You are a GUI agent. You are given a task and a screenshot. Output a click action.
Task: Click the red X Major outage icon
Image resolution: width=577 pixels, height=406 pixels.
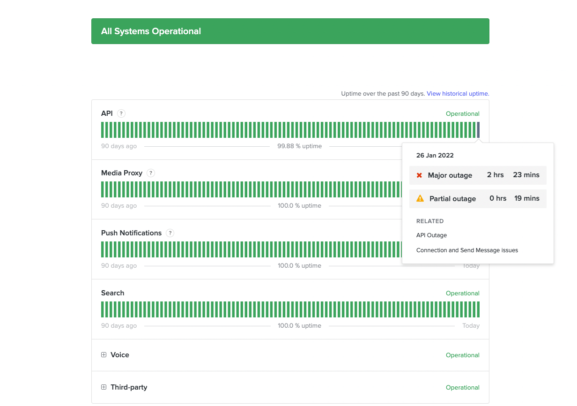click(x=419, y=175)
